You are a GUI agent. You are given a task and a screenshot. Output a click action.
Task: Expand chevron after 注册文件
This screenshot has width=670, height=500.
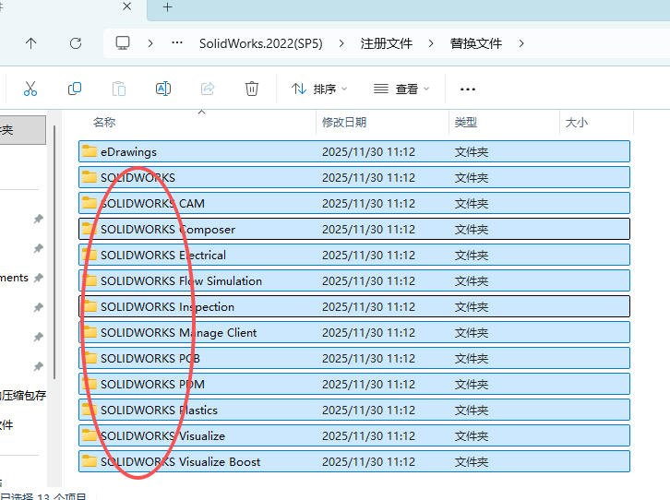click(x=431, y=43)
